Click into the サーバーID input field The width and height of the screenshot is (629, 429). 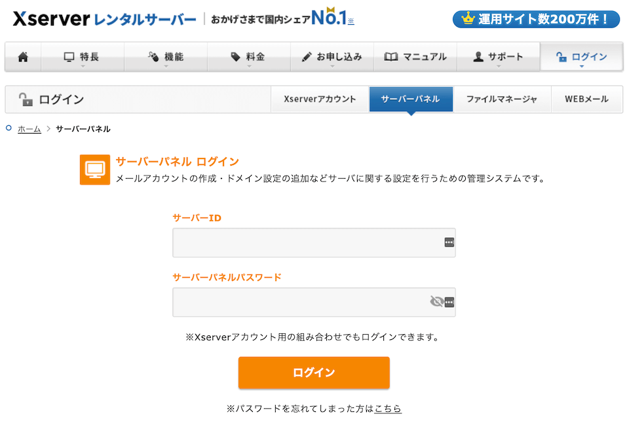point(305,242)
